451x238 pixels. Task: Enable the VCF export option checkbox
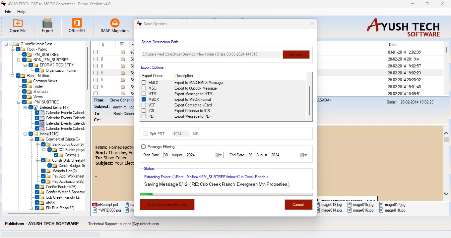point(144,105)
